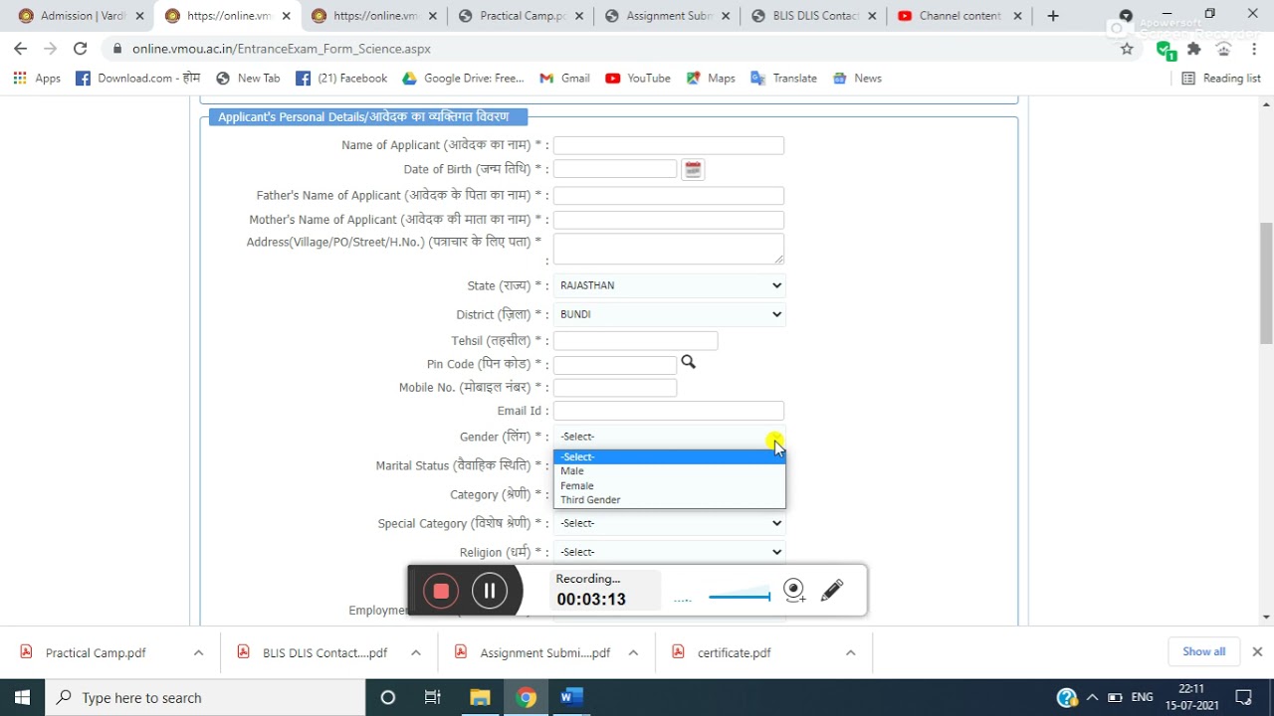Click the Address text area

coord(669,249)
